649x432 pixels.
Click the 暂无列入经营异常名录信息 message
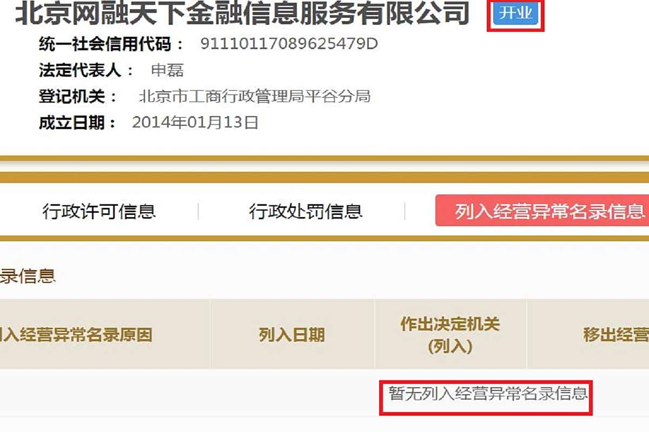point(488,393)
